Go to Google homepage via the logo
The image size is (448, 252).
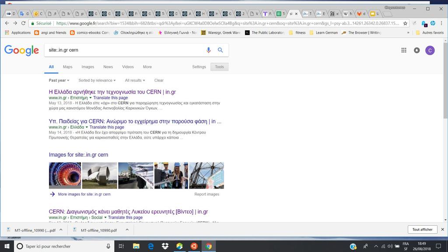(21, 51)
